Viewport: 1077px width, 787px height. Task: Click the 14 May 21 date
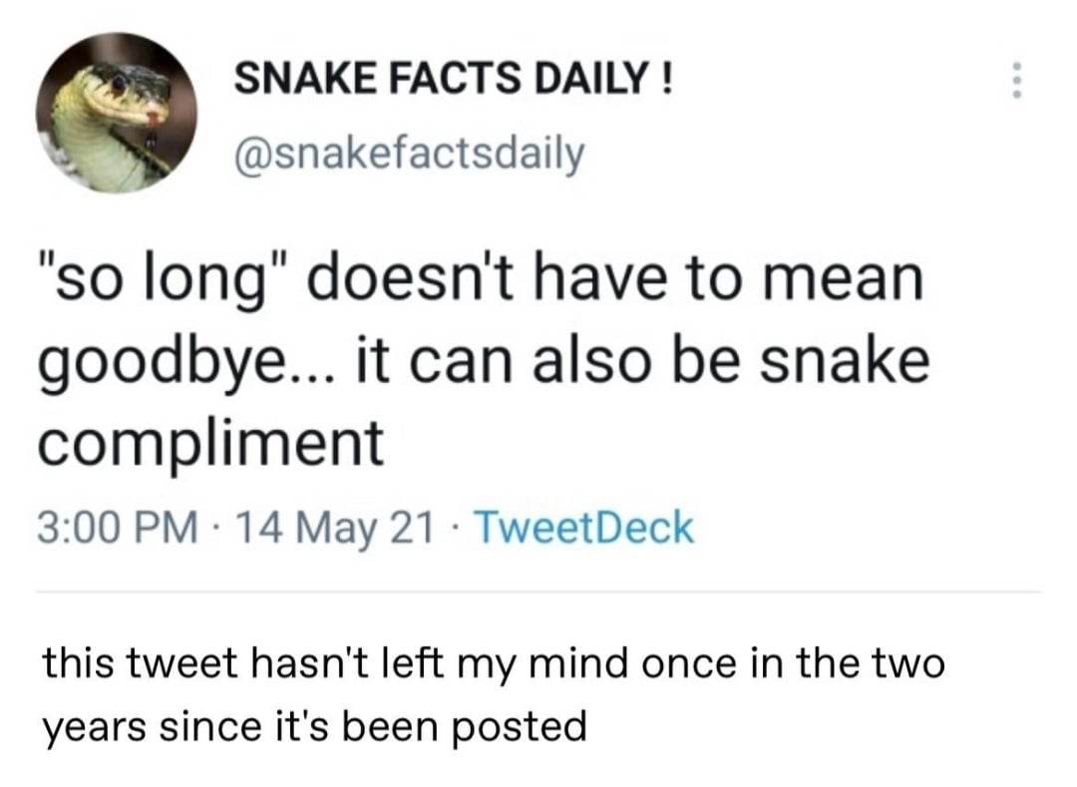pyautogui.click(x=332, y=528)
